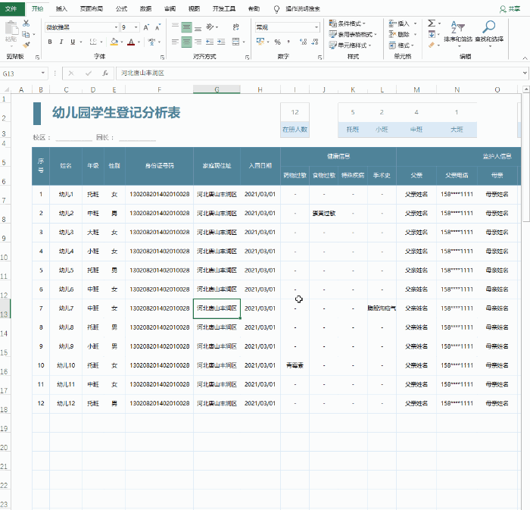Click the merge and center icon
The width and height of the screenshot is (530, 510).
(x=236, y=42)
